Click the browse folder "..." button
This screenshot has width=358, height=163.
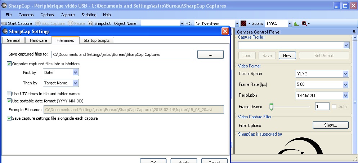210,54
